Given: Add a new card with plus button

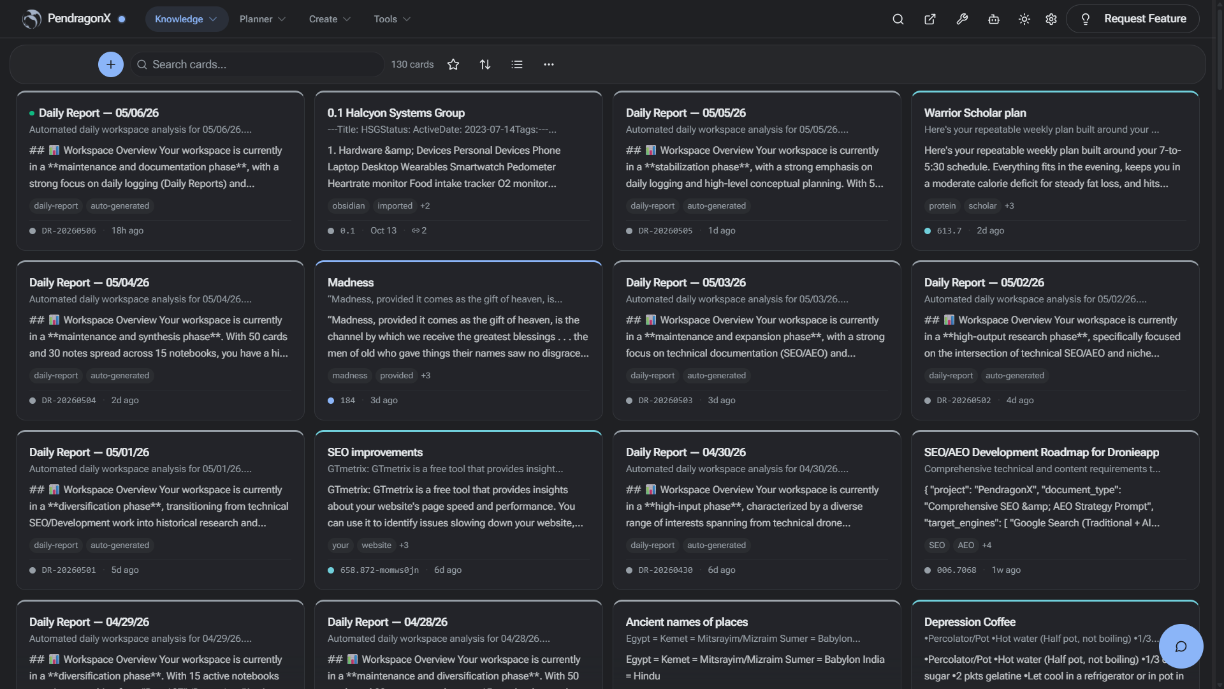Looking at the screenshot, I should click(111, 64).
